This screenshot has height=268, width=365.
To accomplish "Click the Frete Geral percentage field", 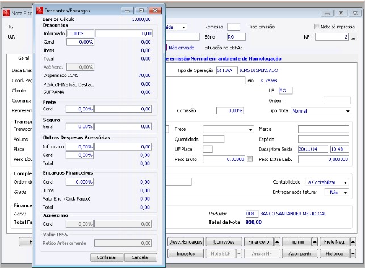I will tap(80, 108).
